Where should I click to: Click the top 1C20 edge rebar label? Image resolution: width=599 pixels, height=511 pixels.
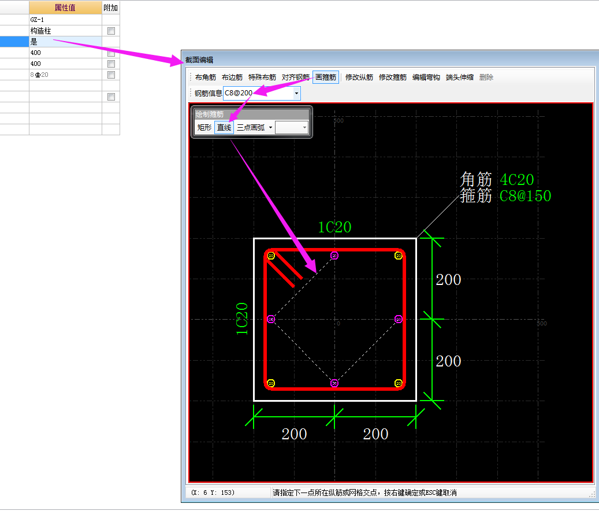click(334, 227)
